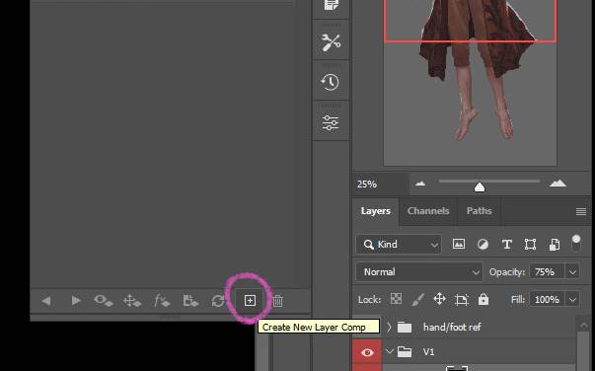Click the circular-arrows Update Layer Comp icon
The width and height of the screenshot is (595, 371).
(218, 301)
